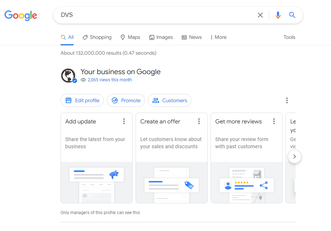331x231 pixels.
Task: Submit search with the magnifying glass icon
Action: (292, 15)
